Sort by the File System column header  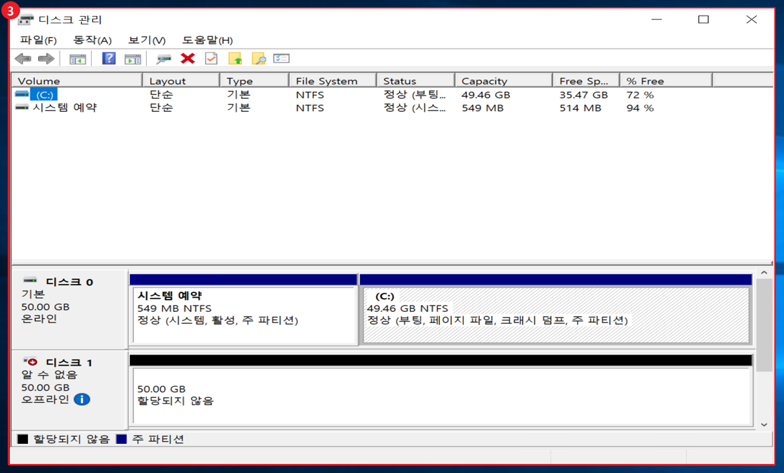pos(332,81)
